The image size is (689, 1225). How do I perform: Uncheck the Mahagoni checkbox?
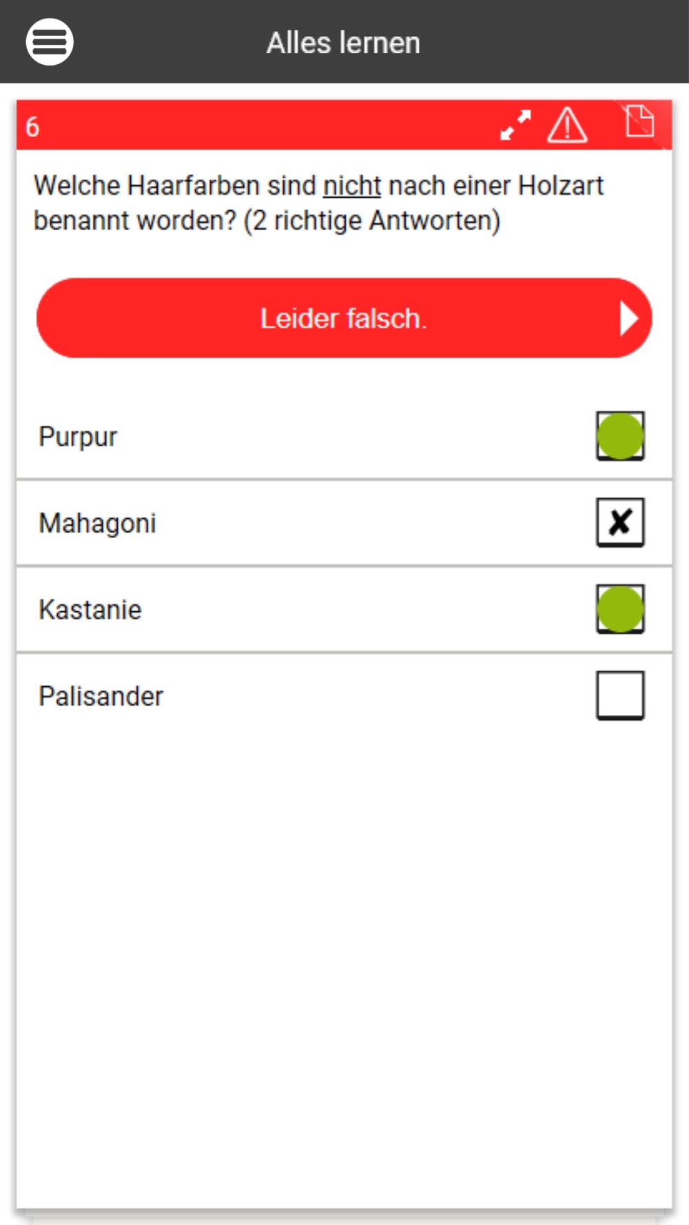(620, 522)
